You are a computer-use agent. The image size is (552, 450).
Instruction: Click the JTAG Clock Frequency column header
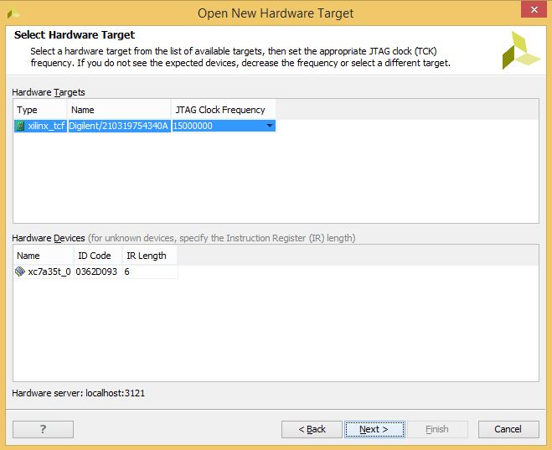click(224, 110)
